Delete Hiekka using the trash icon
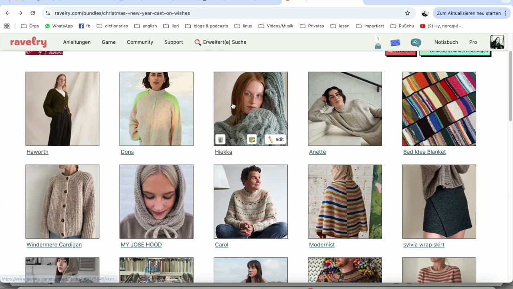This screenshot has height=289, width=513. [x=220, y=139]
